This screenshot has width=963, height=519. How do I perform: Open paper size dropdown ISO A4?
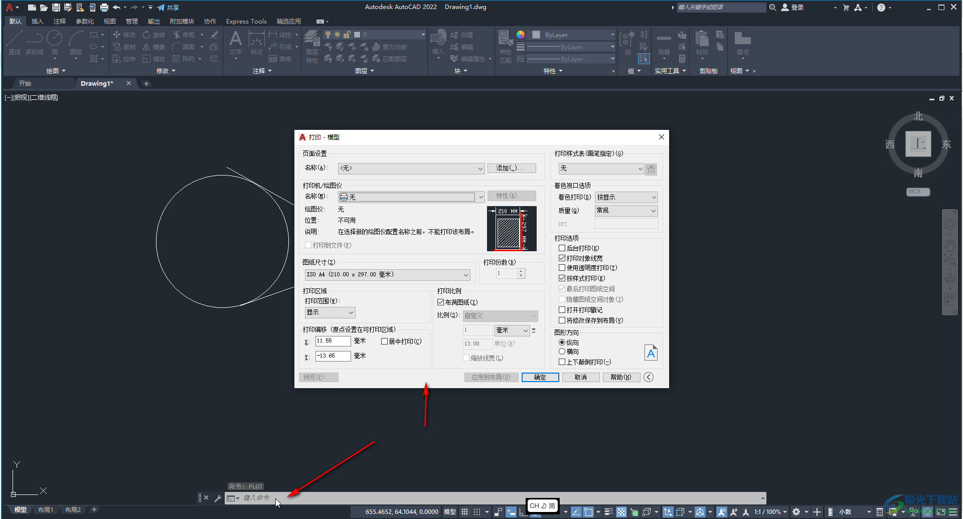[387, 275]
